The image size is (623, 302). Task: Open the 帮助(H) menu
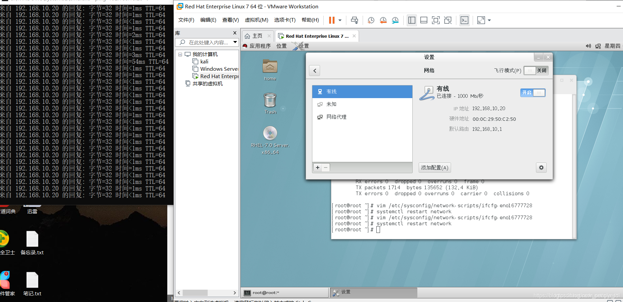click(310, 20)
